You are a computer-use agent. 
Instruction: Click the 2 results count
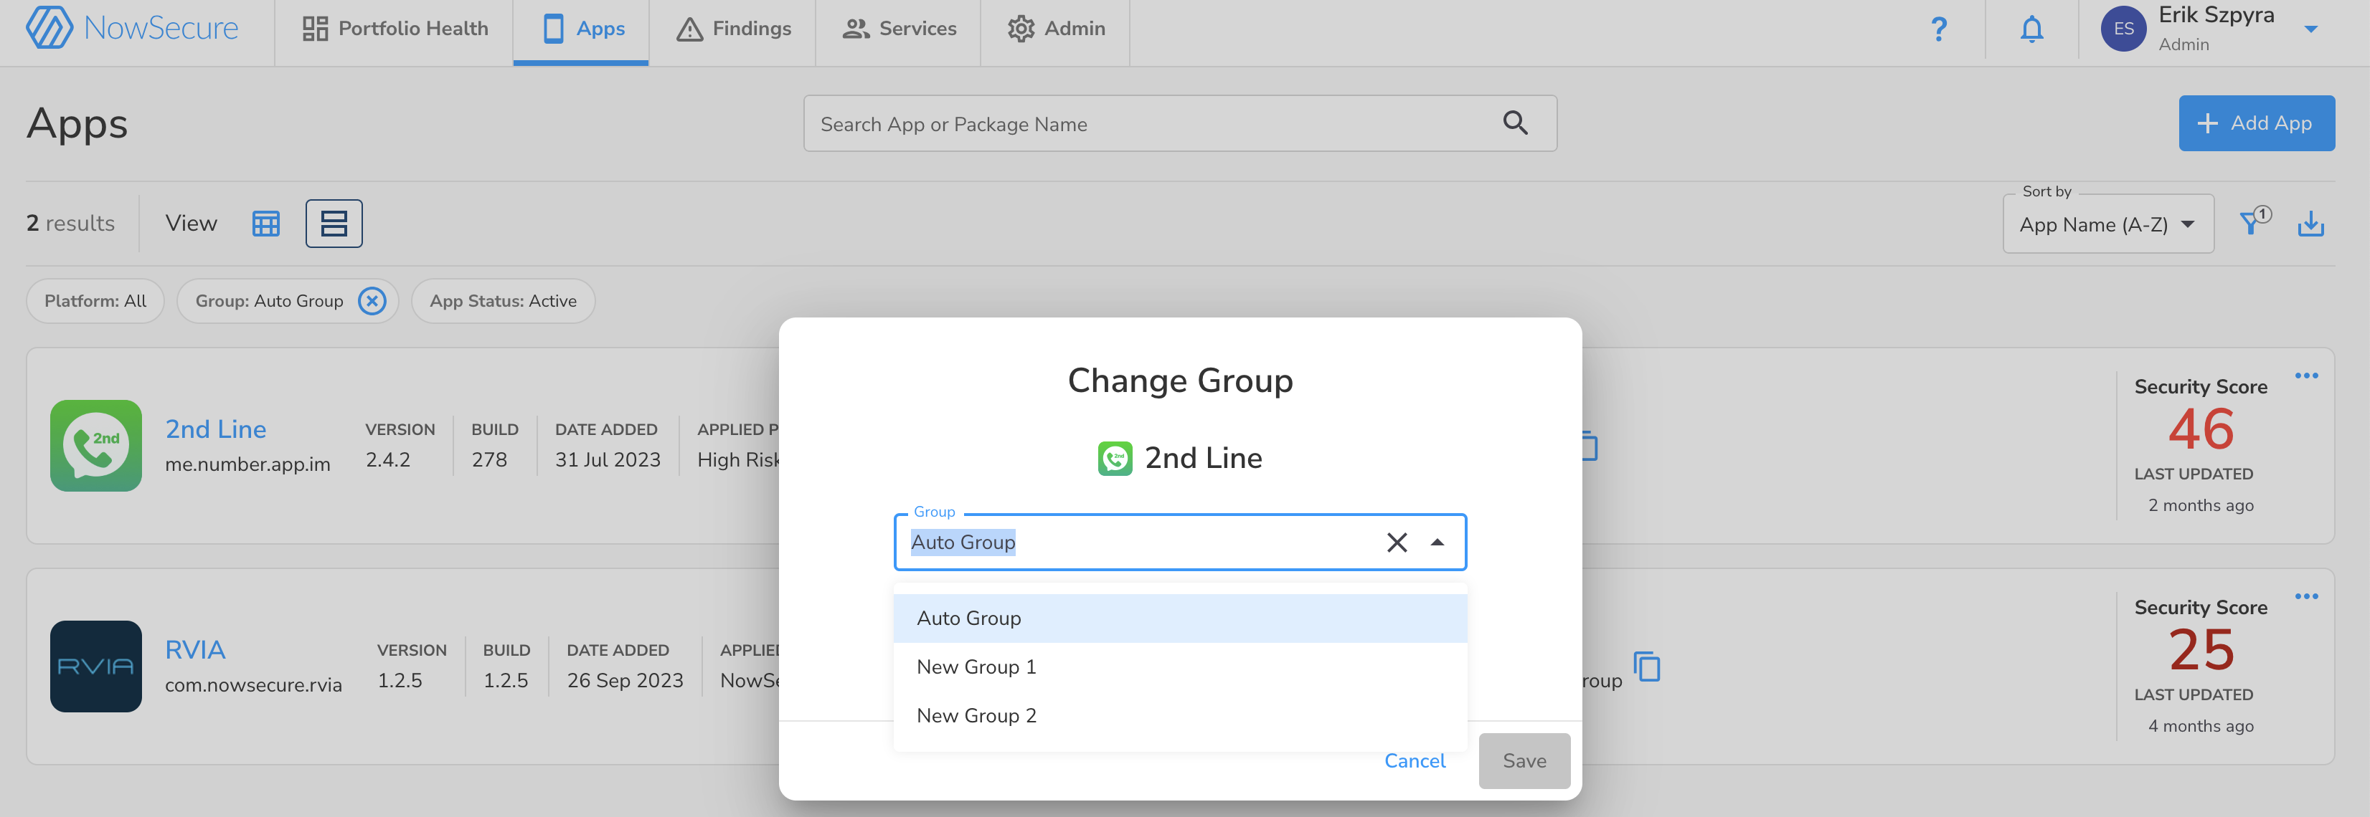coord(71,224)
